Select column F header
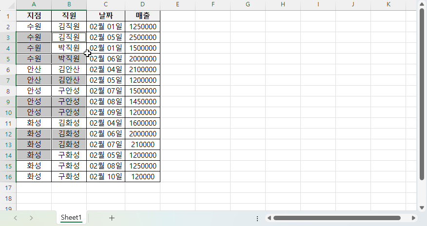This screenshot has height=226, width=427. coord(213,4)
